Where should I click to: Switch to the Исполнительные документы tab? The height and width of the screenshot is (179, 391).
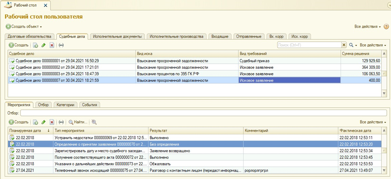click(x=117, y=36)
